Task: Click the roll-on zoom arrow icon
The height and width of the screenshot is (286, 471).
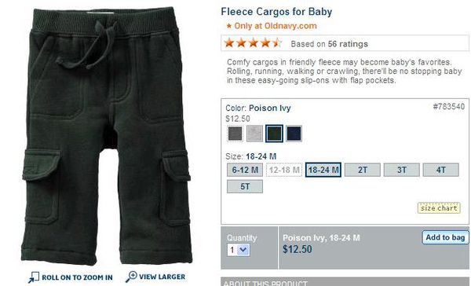Action: tap(34, 277)
